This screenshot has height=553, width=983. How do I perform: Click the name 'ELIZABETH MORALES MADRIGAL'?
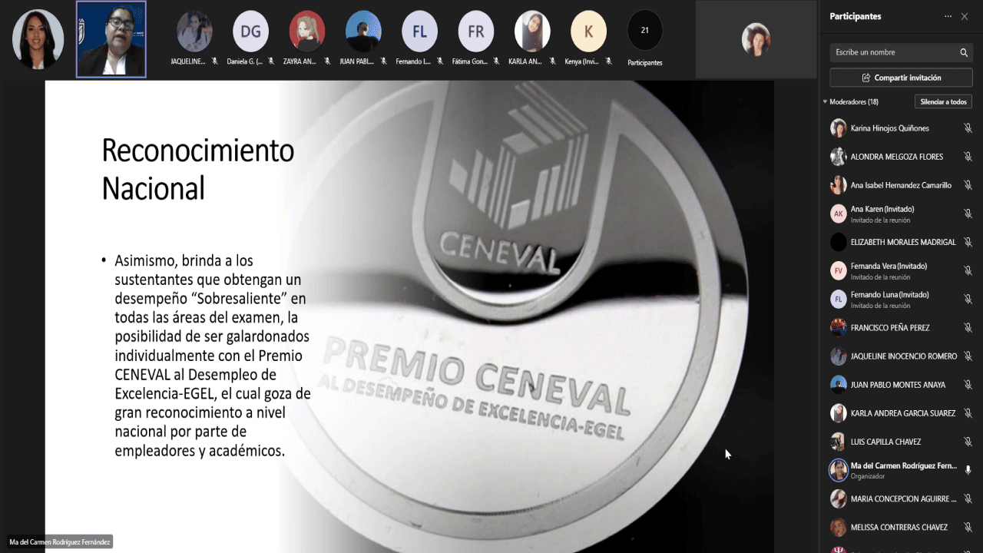(x=903, y=242)
